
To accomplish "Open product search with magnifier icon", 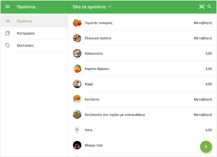I will pyautogui.click(x=209, y=7).
